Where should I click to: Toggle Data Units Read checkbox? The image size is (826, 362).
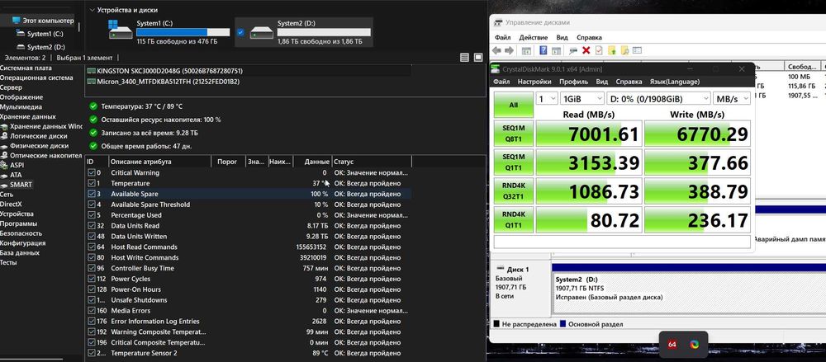(x=92, y=226)
